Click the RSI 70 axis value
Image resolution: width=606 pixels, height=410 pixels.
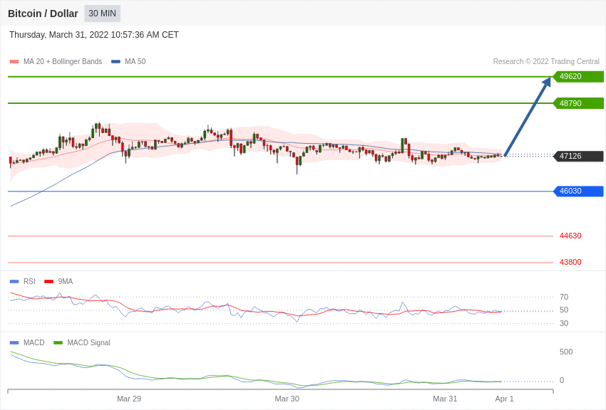pyautogui.click(x=564, y=297)
